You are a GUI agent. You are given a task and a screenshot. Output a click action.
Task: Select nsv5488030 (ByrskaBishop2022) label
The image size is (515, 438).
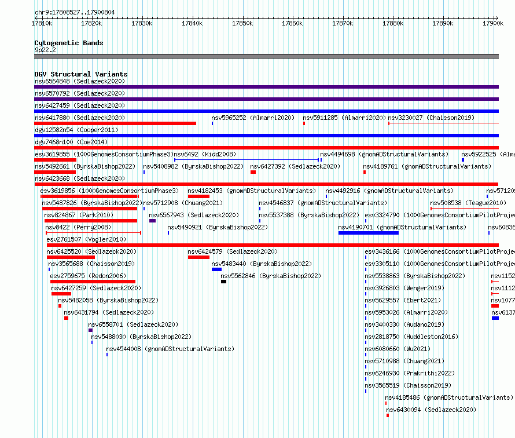coord(141,337)
